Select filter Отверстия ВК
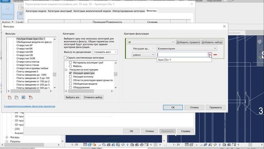The image size is (264, 149). coord(24,48)
